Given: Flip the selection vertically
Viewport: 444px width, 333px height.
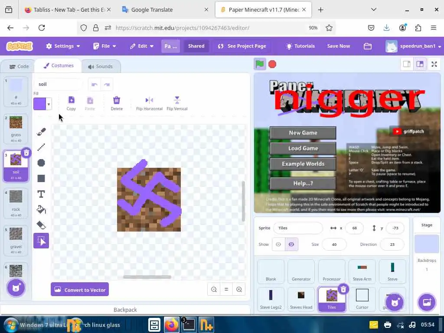Looking at the screenshot, I should [x=177, y=103].
